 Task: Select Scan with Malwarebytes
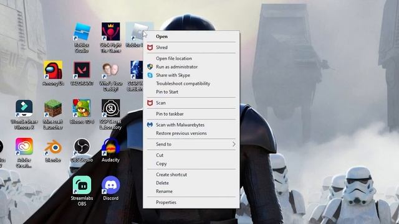point(191,125)
